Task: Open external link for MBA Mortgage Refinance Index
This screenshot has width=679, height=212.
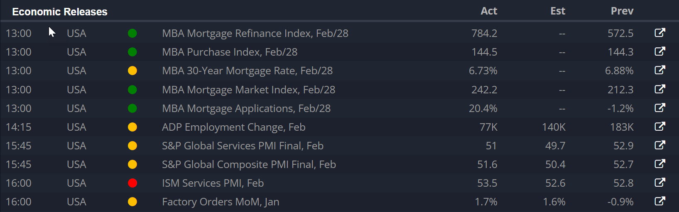Action: (660, 33)
